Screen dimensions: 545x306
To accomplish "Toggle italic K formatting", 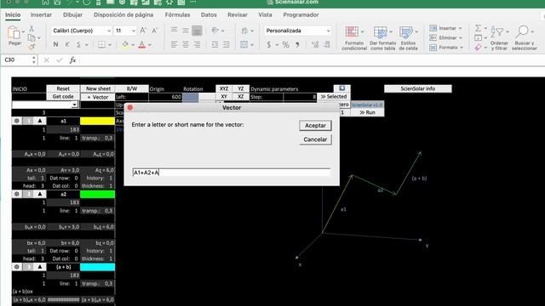I will 67,44.
